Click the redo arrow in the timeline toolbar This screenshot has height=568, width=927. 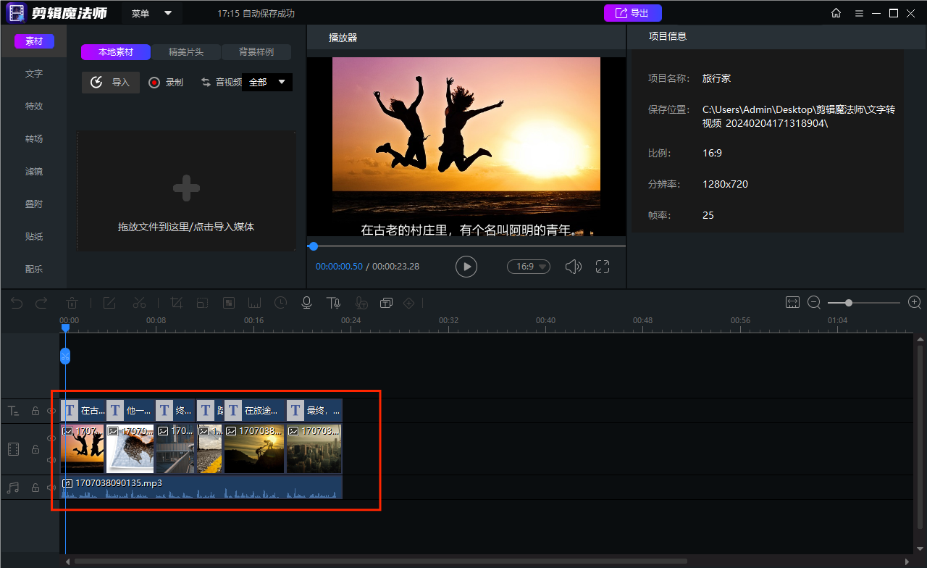coord(41,302)
